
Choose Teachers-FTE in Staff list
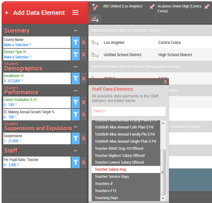pos(106,191)
